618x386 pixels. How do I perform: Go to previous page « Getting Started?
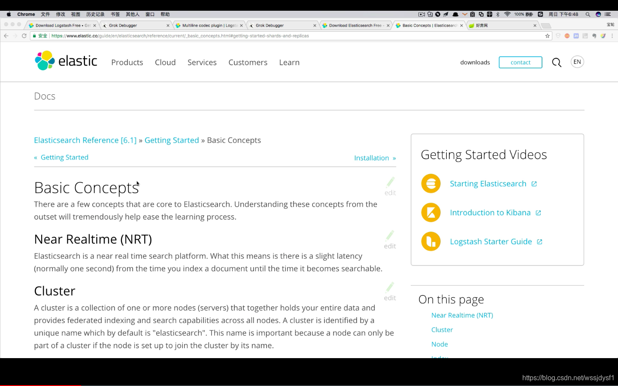[61, 157]
